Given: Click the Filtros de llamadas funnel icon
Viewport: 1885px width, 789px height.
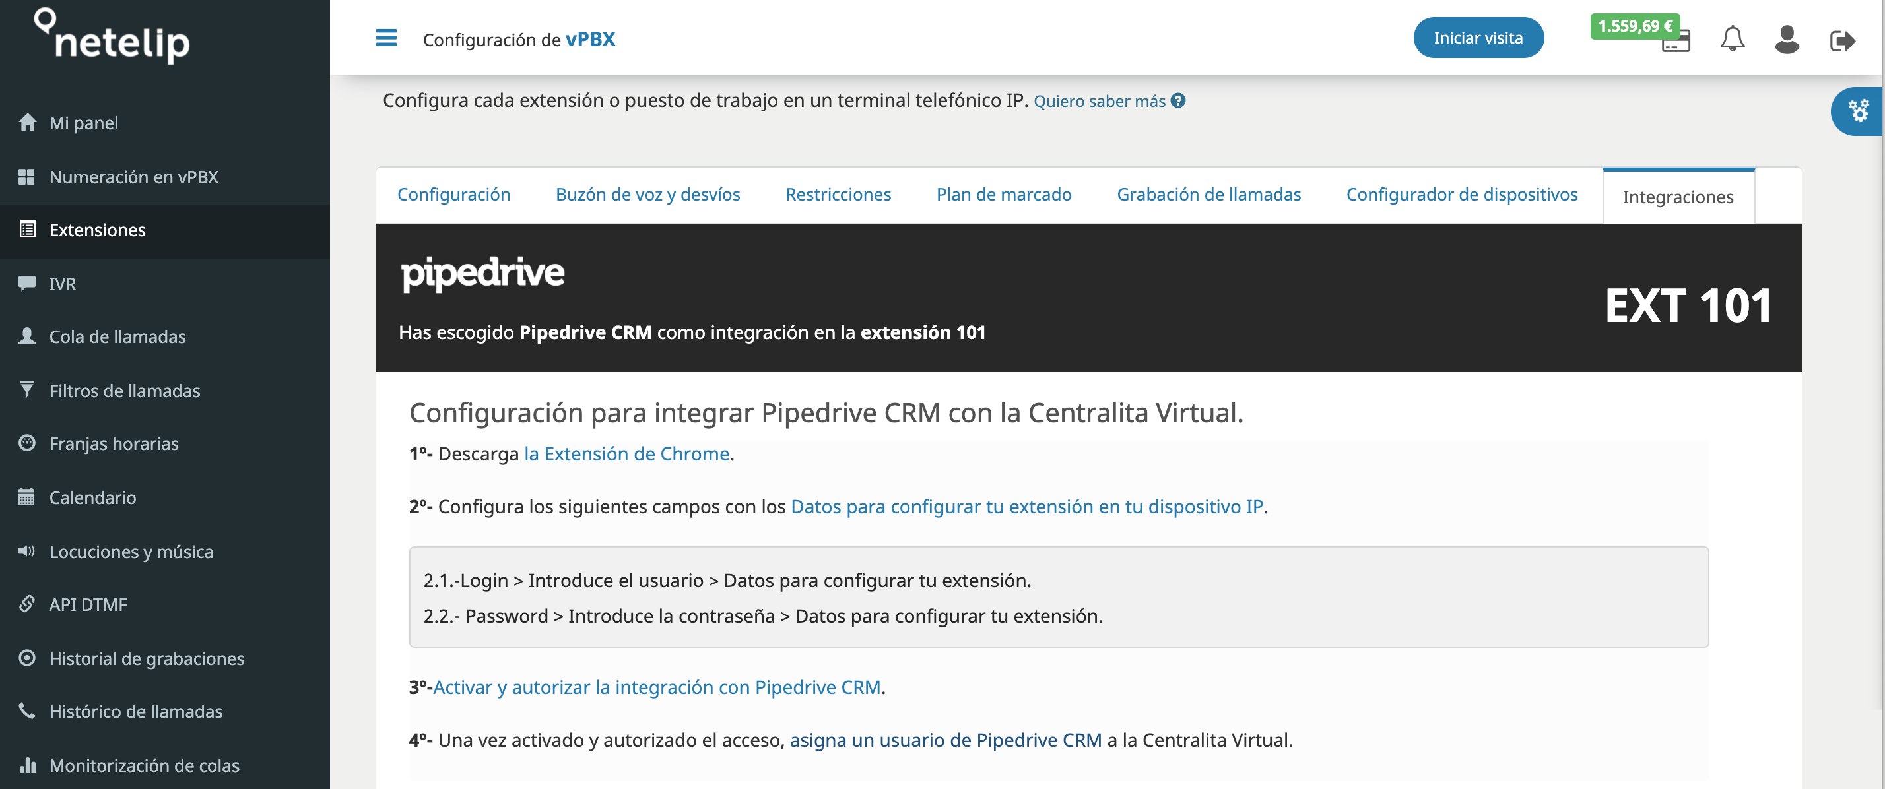Looking at the screenshot, I should click(x=27, y=390).
